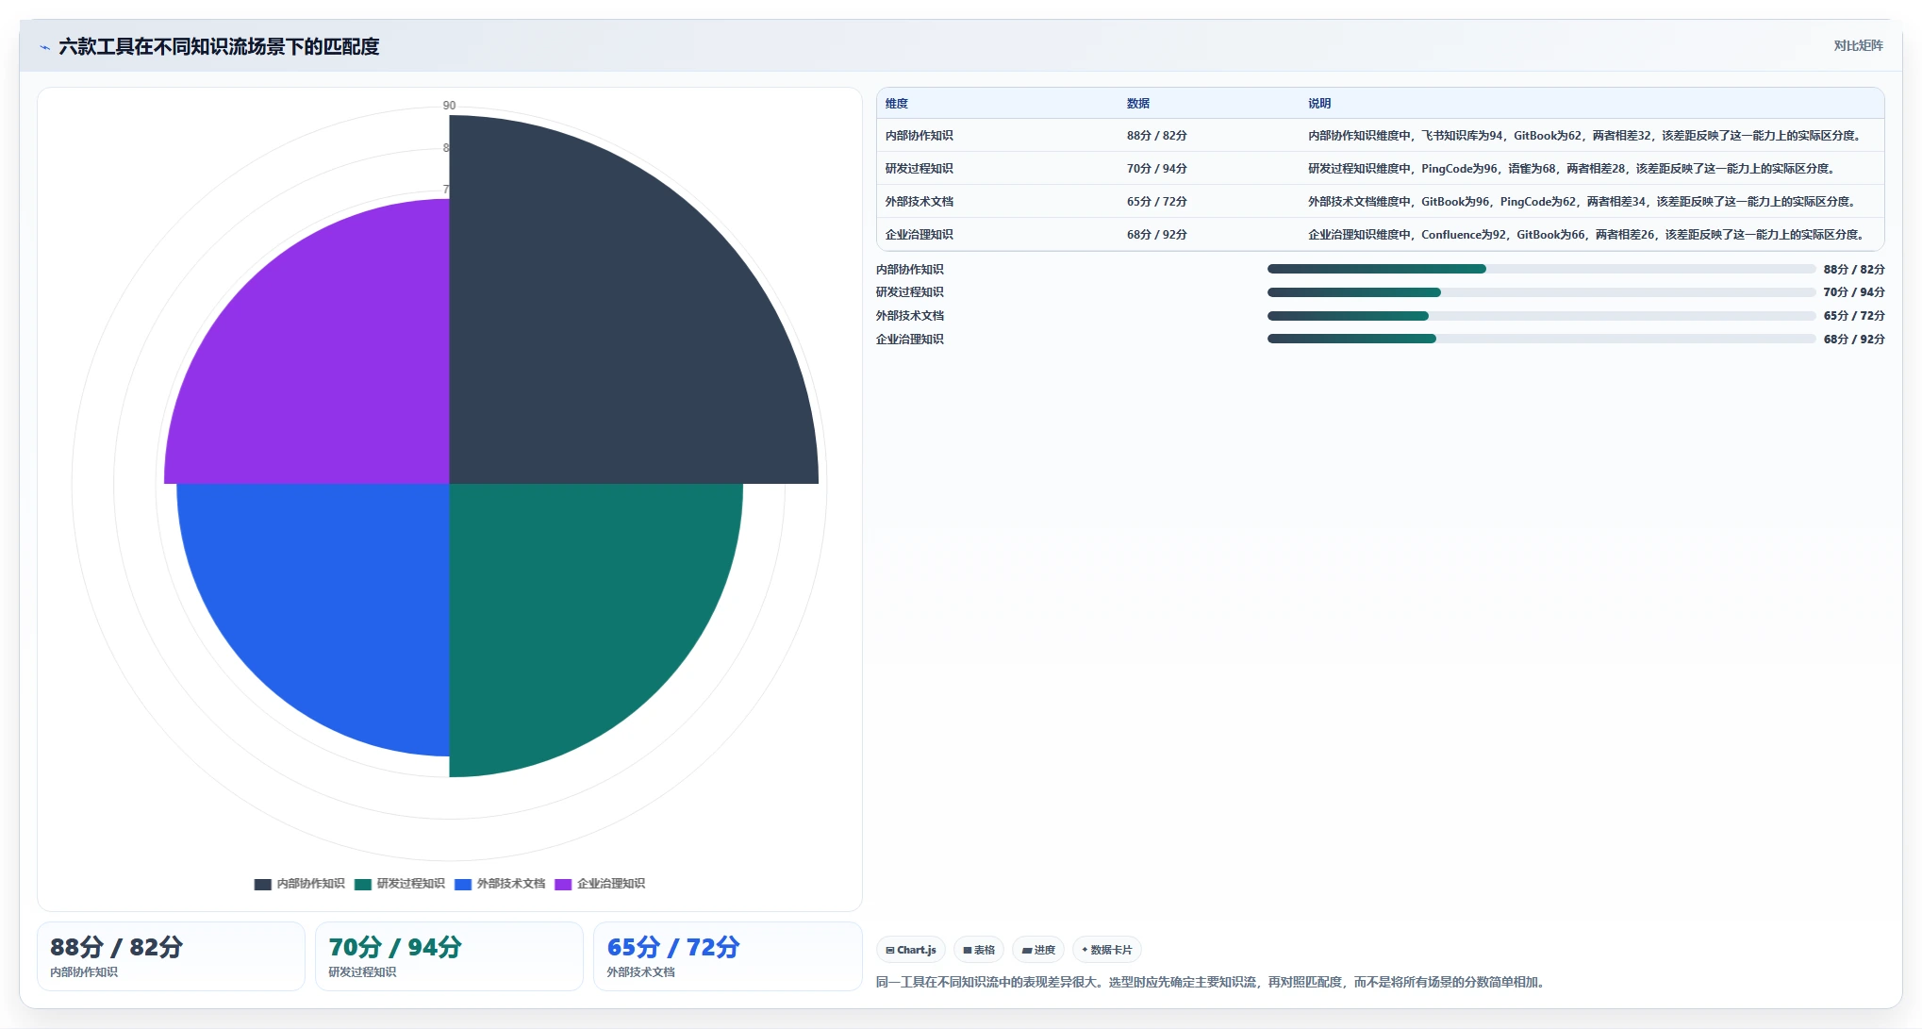Click the 表格 tag
This screenshot has width=1922, height=1029.
[979, 950]
